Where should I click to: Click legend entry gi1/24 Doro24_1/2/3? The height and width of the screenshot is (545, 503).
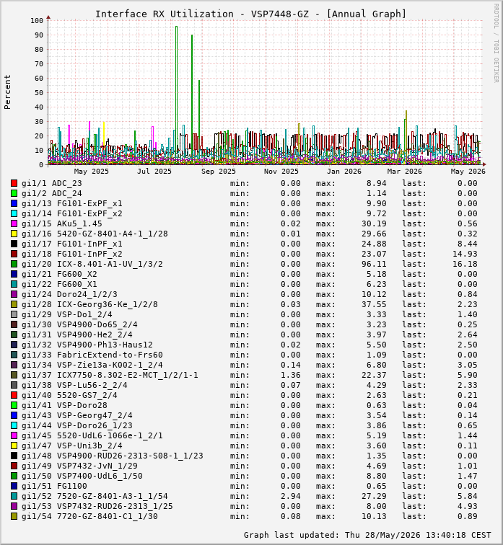pyautogui.click(x=69, y=294)
